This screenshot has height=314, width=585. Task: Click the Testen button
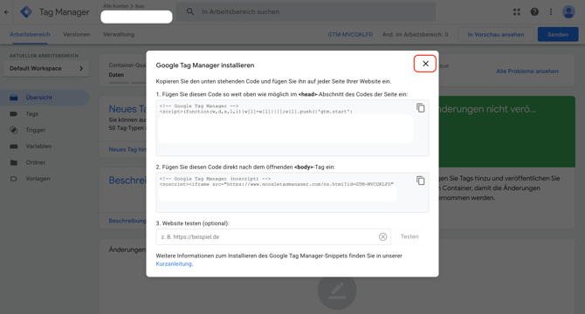[x=409, y=236]
